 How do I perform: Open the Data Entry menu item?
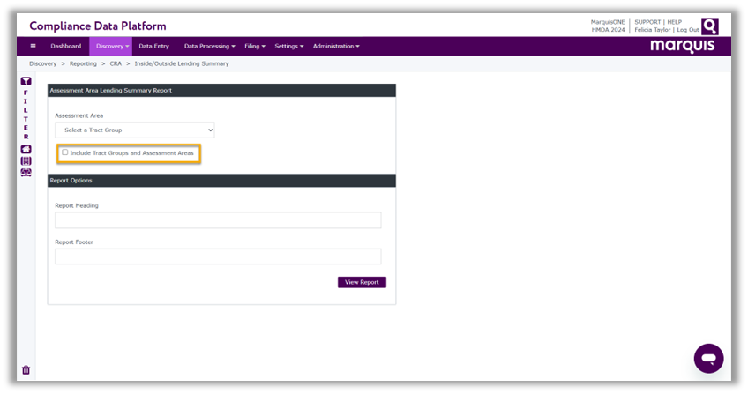pyautogui.click(x=153, y=46)
